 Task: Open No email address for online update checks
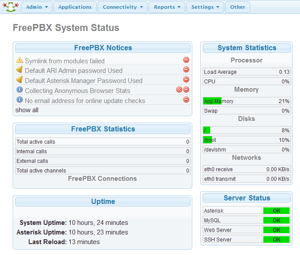pyautogui.click(x=85, y=101)
